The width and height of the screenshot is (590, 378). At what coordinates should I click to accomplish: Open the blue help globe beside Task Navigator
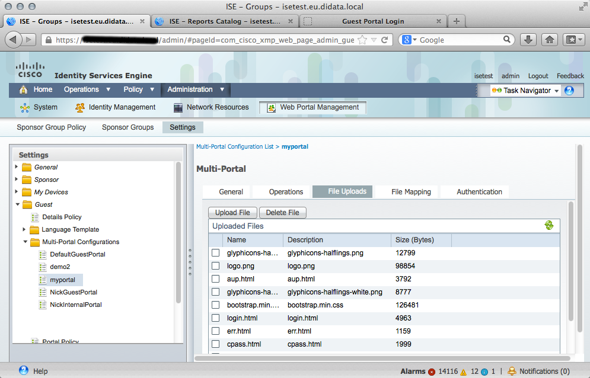pos(569,90)
